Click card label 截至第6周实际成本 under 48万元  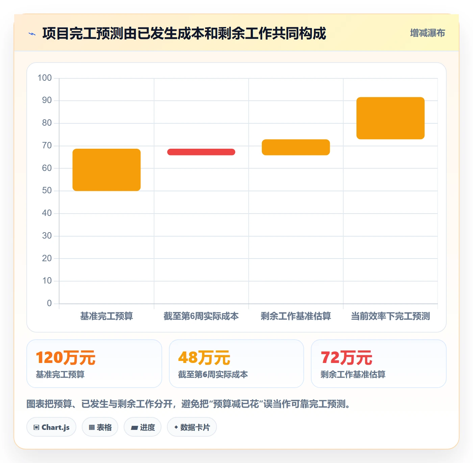[x=213, y=374]
